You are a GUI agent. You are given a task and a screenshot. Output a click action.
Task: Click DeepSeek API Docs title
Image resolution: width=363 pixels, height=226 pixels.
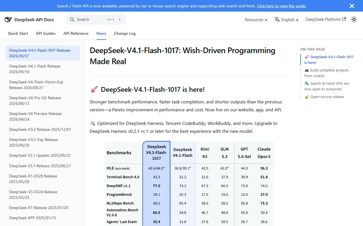tap(34, 19)
